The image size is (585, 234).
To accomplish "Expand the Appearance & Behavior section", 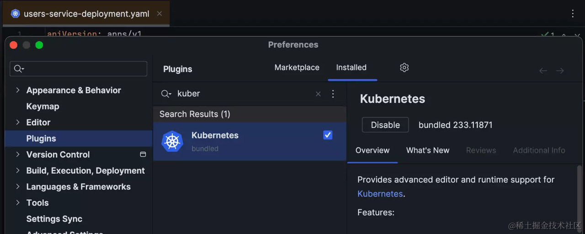I will click(x=18, y=90).
